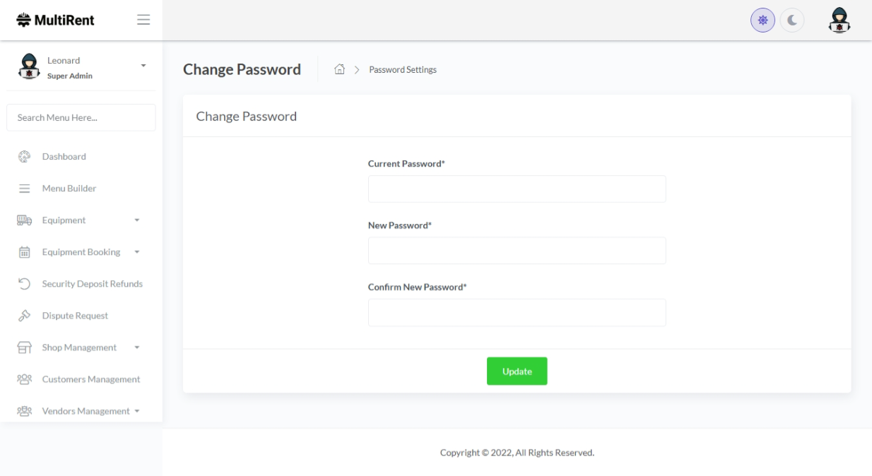Open the top-right user avatar menu
Screen dimensions: 872x476
click(839, 20)
